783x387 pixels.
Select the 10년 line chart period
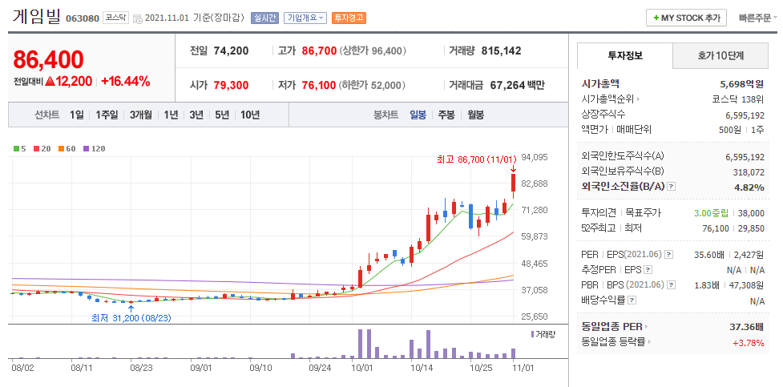pyautogui.click(x=250, y=115)
